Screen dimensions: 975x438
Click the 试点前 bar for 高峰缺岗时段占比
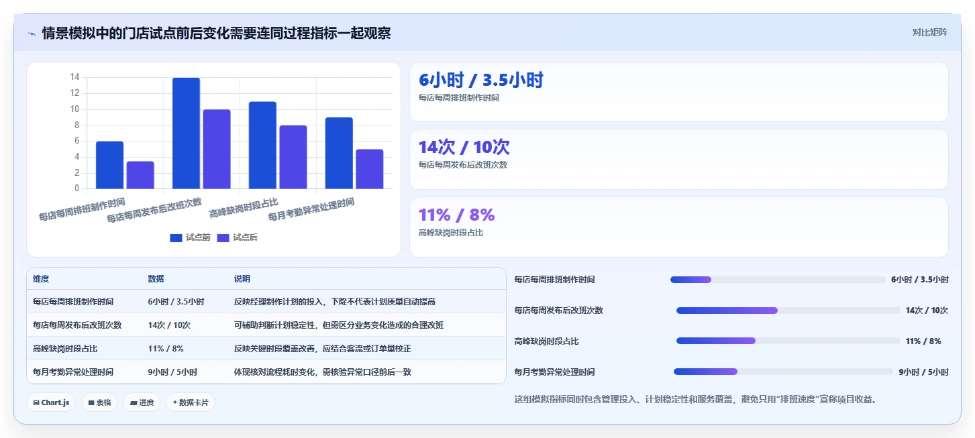click(x=262, y=145)
